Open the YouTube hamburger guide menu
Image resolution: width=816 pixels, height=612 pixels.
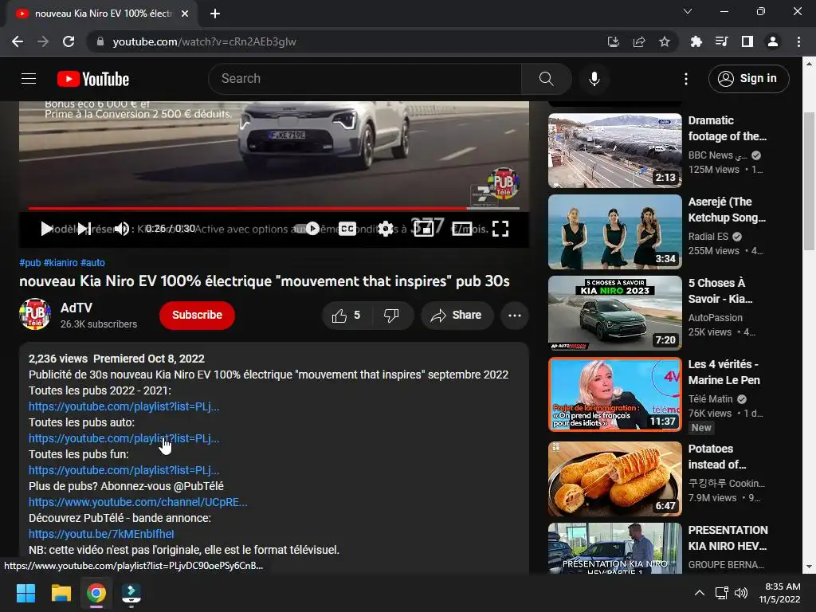29,79
